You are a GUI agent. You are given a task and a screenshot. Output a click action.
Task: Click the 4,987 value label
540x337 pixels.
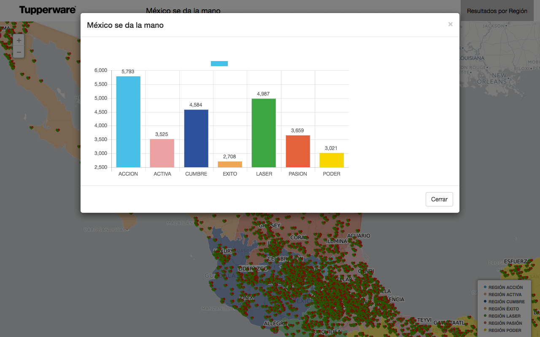point(264,94)
